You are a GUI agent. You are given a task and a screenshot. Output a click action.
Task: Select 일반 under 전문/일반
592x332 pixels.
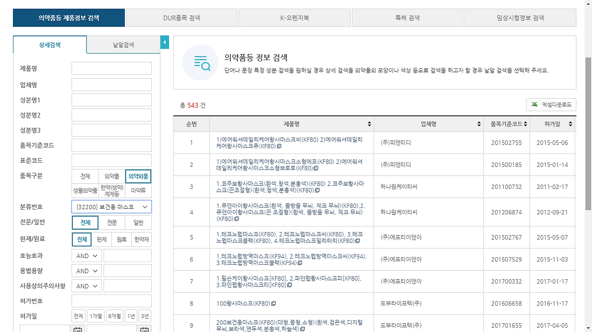coord(138,223)
